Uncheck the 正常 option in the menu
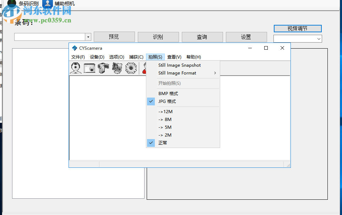Viewport: 342px width, 215px height. pyautogui.click(x=163, y=143)
